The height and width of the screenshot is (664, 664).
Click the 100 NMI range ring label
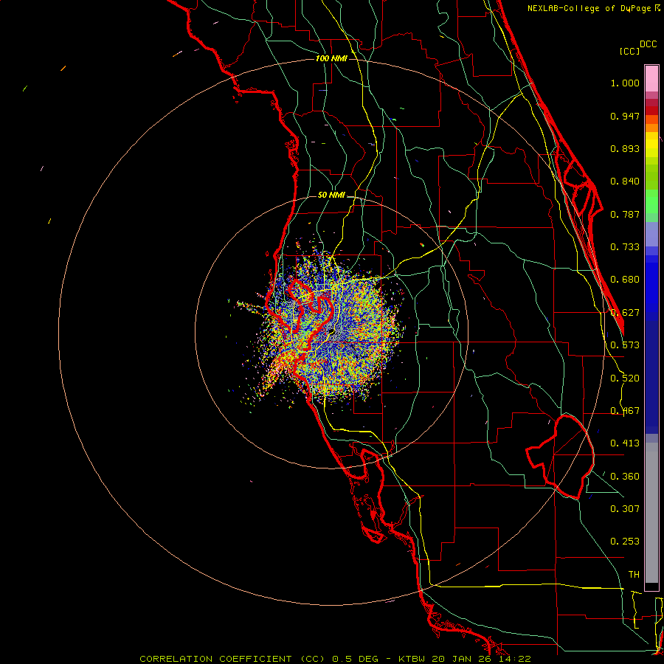[331, 58]
